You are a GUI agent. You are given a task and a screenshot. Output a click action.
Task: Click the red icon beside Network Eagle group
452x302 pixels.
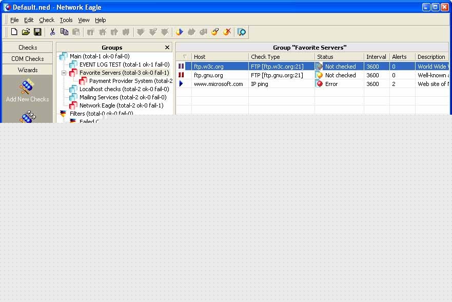[x=73, y=105]
